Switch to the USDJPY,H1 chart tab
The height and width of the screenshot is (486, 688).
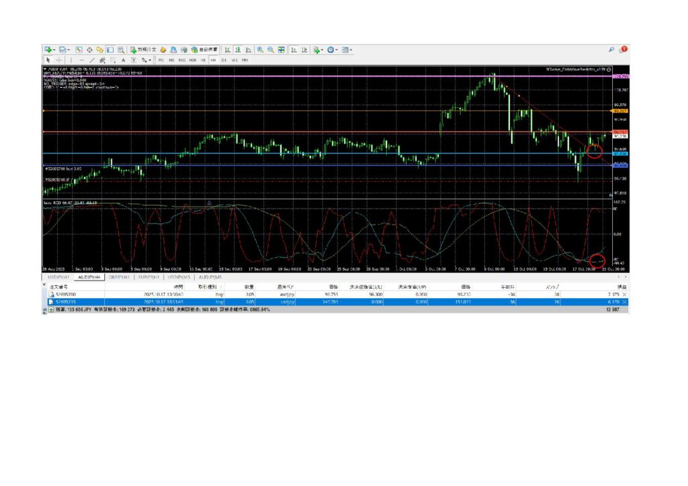tap(58, 277)
